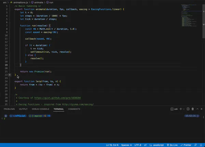The image size is (205, 147).
Task: Close the bottom panel
Action: click(x=202, y=109)
